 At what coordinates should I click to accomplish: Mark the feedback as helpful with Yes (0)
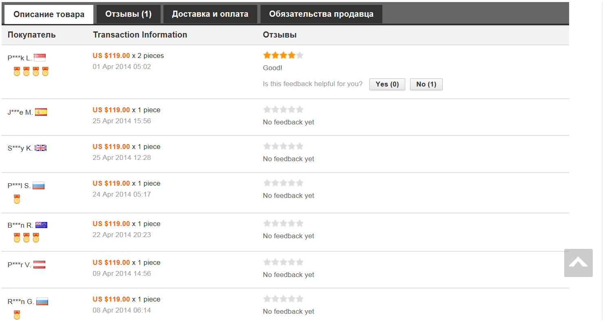[x=387, y=84]
